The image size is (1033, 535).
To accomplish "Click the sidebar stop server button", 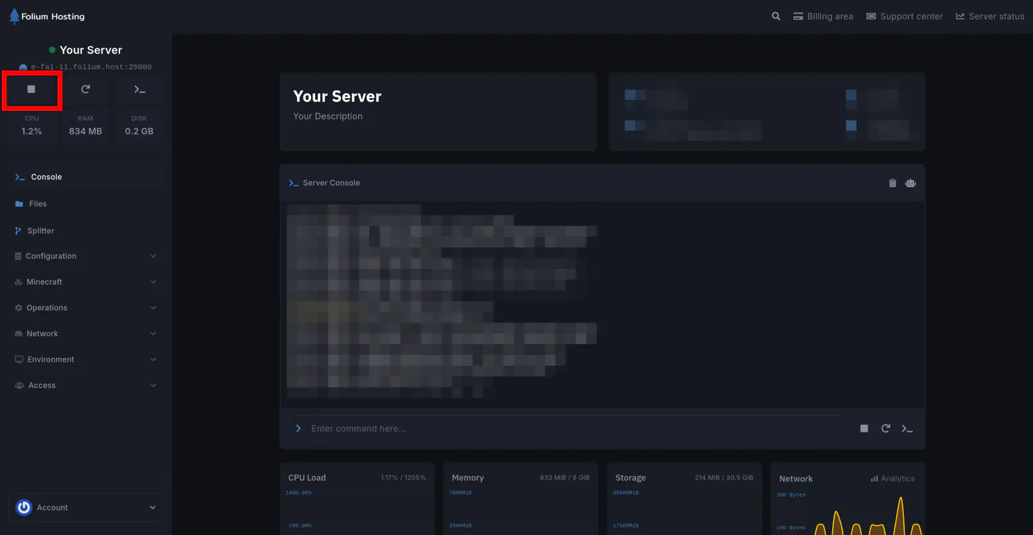I will click(31, 89).
